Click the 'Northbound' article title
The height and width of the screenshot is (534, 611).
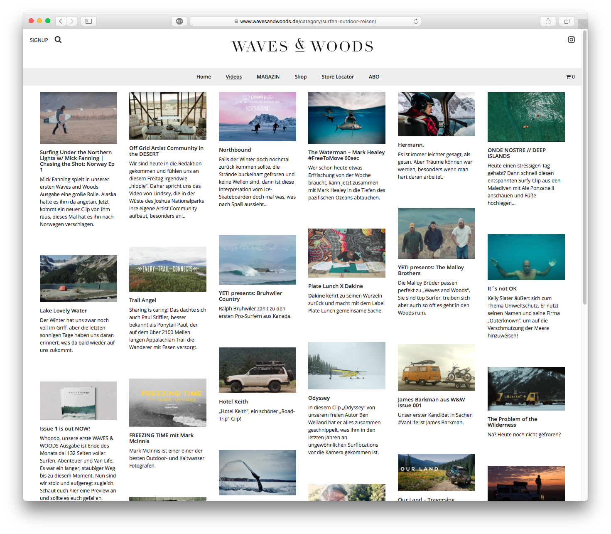coord(235,150)
